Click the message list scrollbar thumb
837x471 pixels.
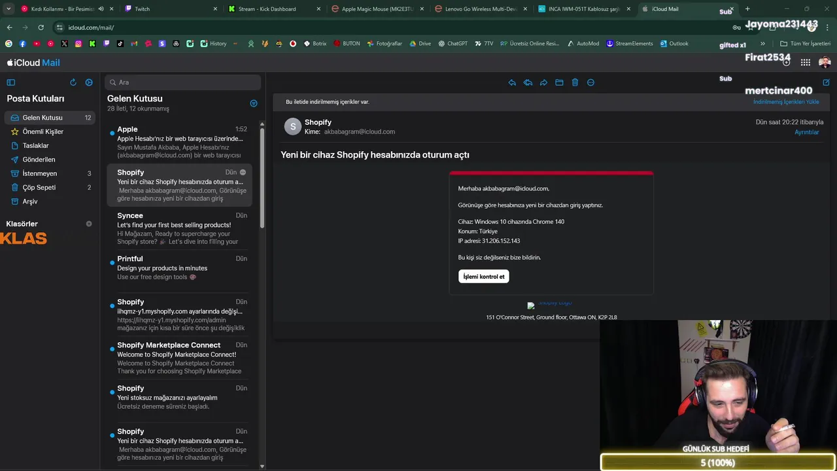point(262,177)
